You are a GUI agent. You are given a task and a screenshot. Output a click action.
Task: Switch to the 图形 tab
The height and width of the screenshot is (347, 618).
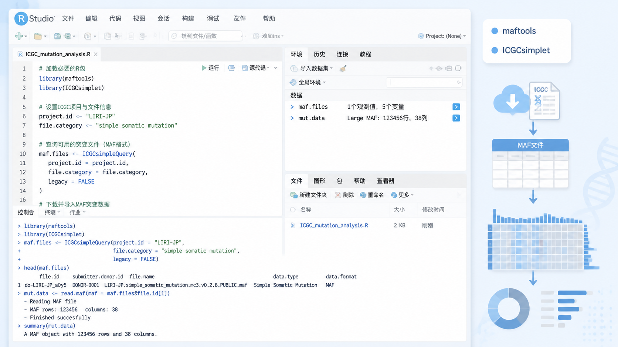click(x=319, y=181)
